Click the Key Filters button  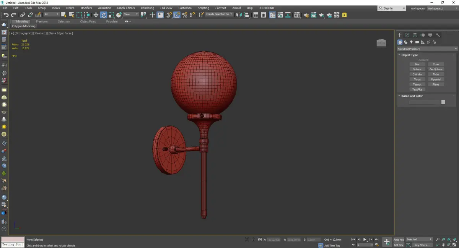coord(422,245)
